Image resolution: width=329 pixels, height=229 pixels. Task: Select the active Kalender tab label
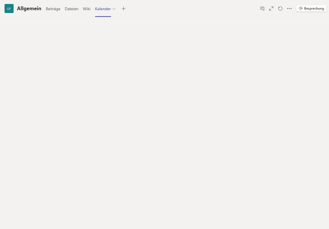click(x=103, y=9)
